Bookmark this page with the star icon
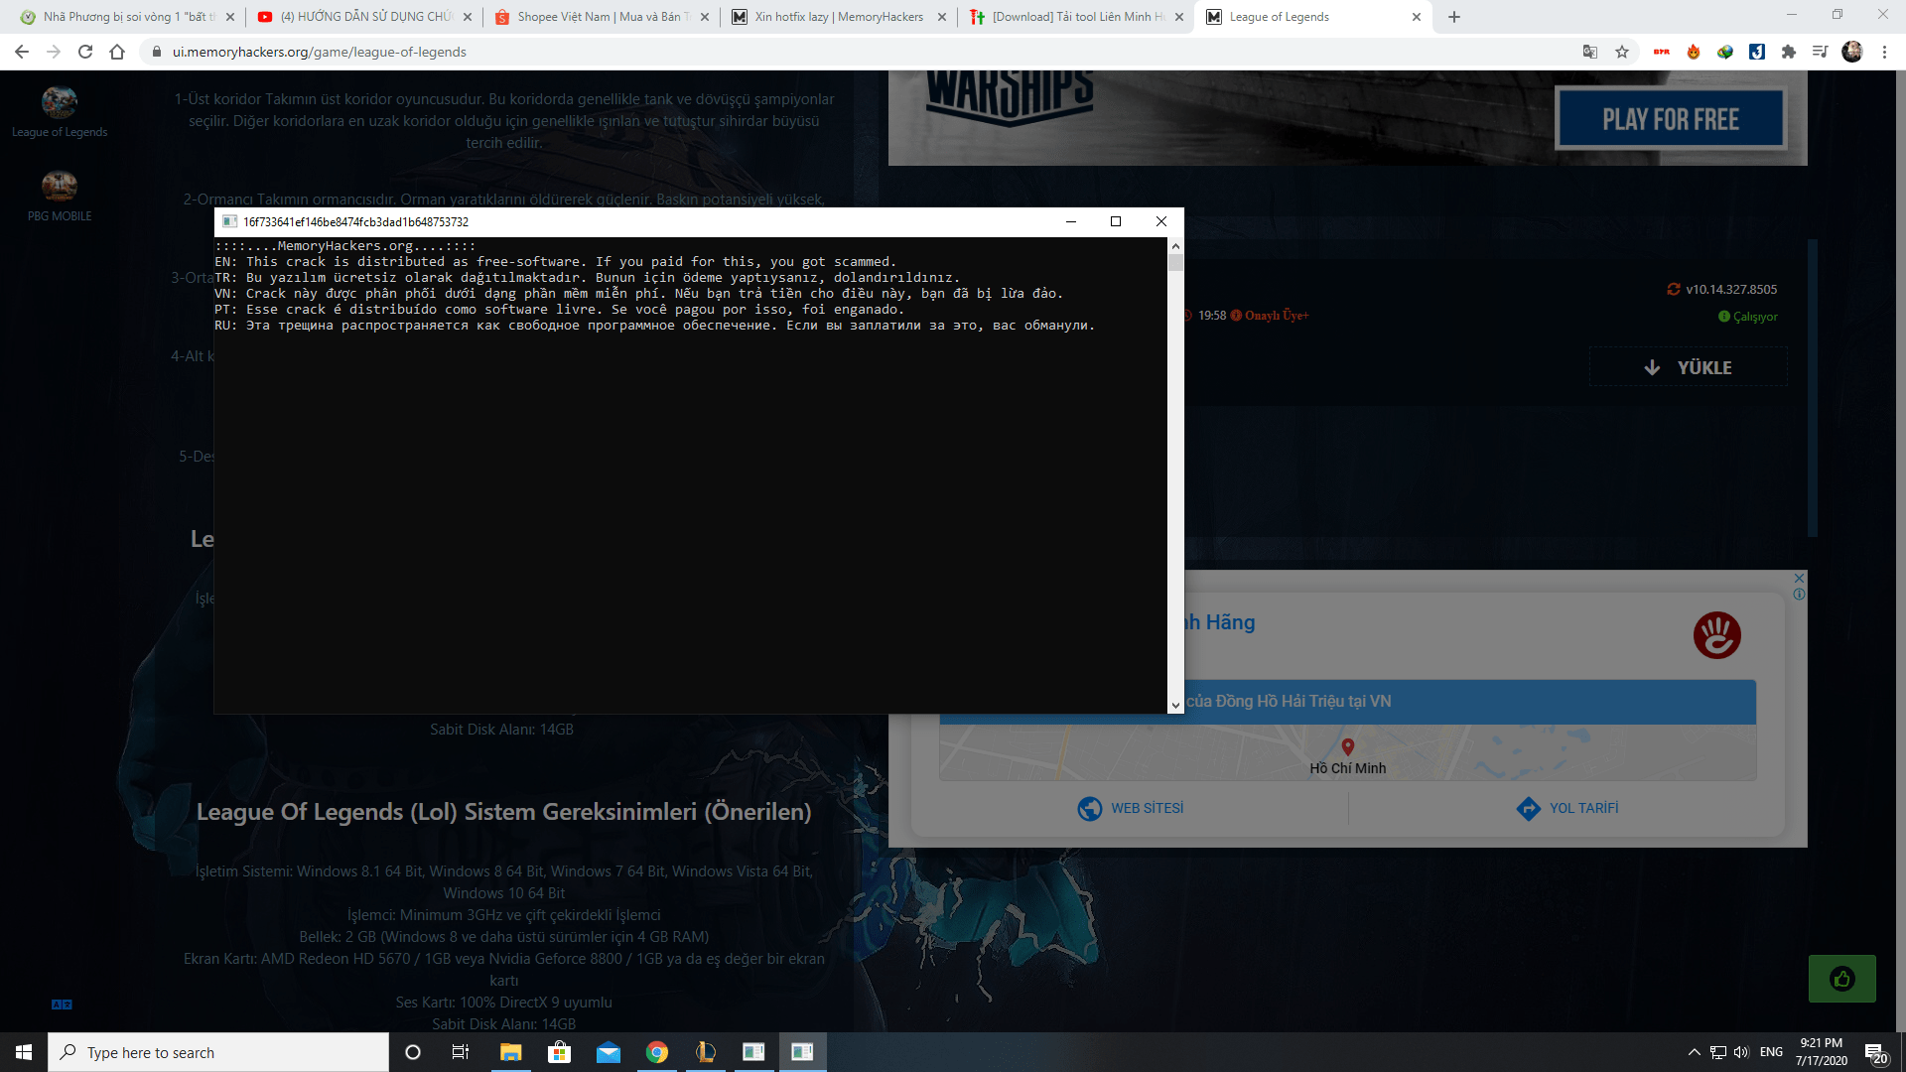Image resolution: width=1906 pixels, height=1072 pixels. 1622,52
